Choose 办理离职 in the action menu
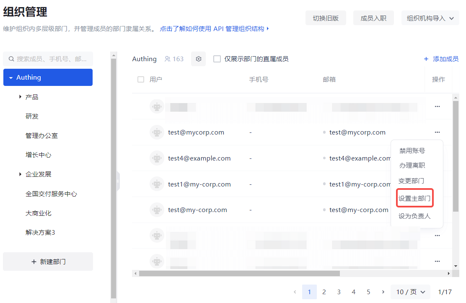Viewport: 466px width, 303px height. (x=412, y=166)
